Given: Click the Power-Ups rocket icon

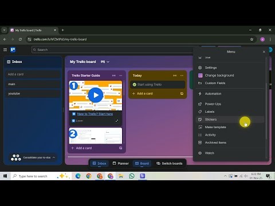Looking at the screenshot, I should tap(200, 104).
